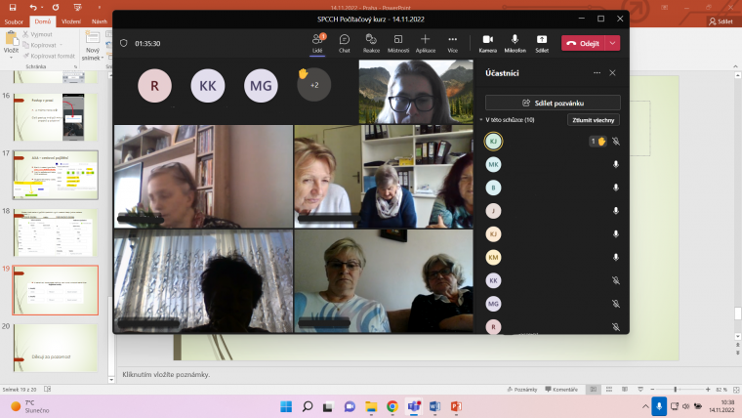Viewport: 742px width, 418px height.
Task: Click the zoom in plus button
Action: click(708, 389)
